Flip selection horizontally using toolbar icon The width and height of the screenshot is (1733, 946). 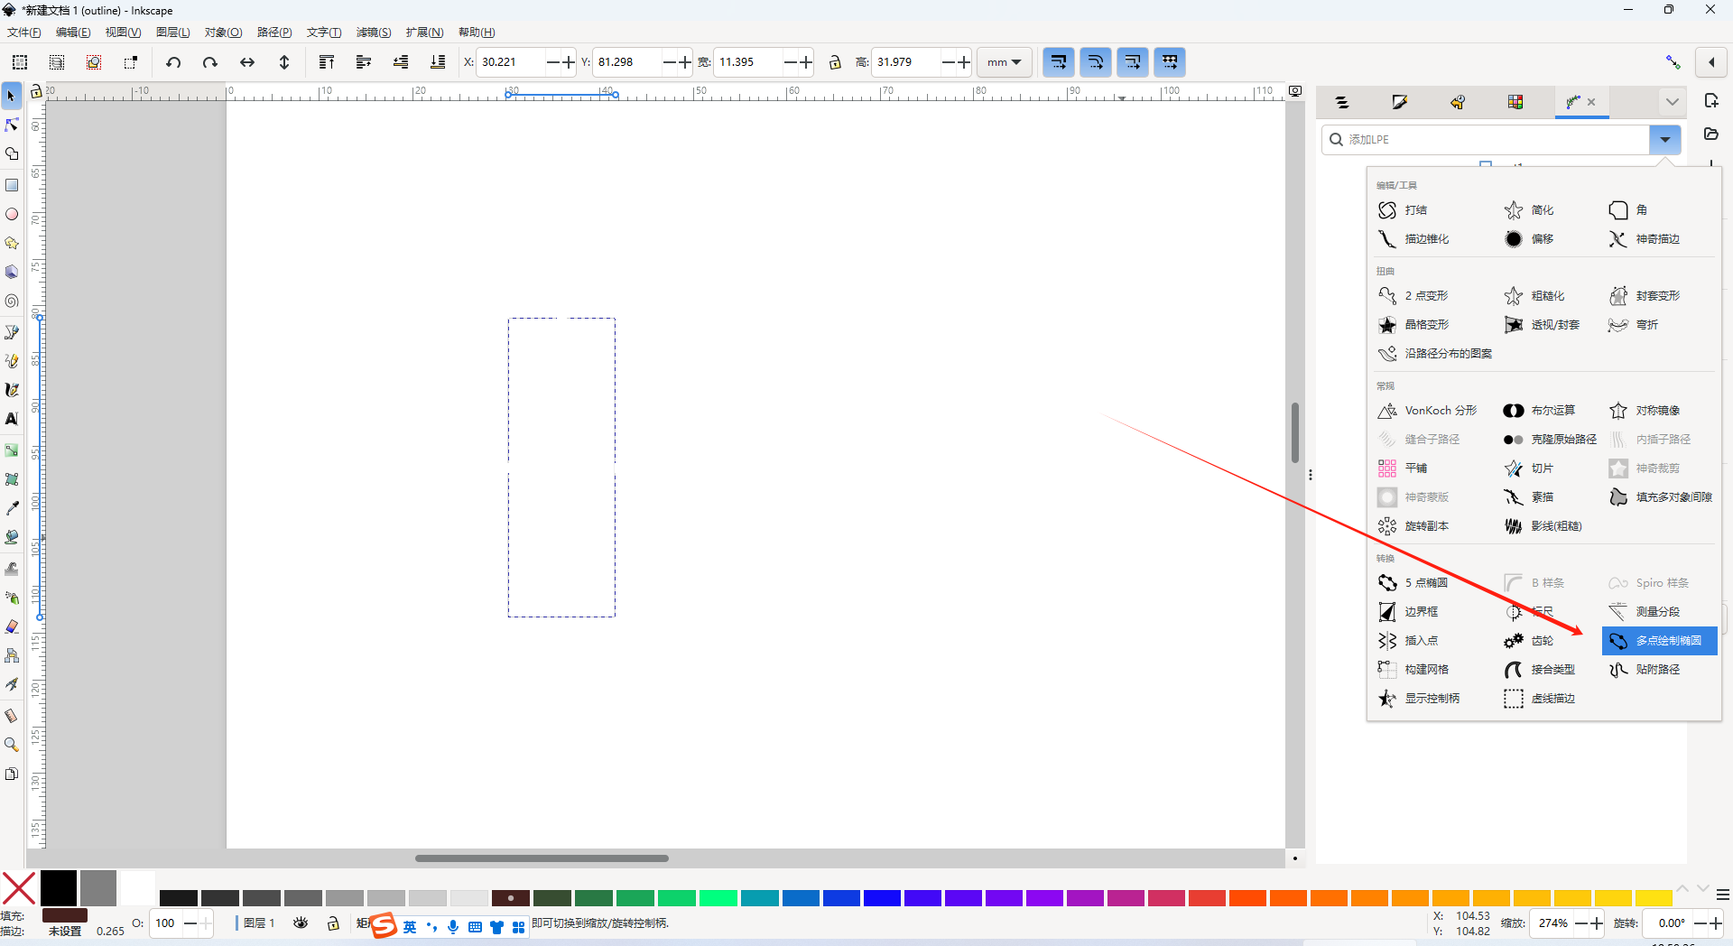click(246, 62)
